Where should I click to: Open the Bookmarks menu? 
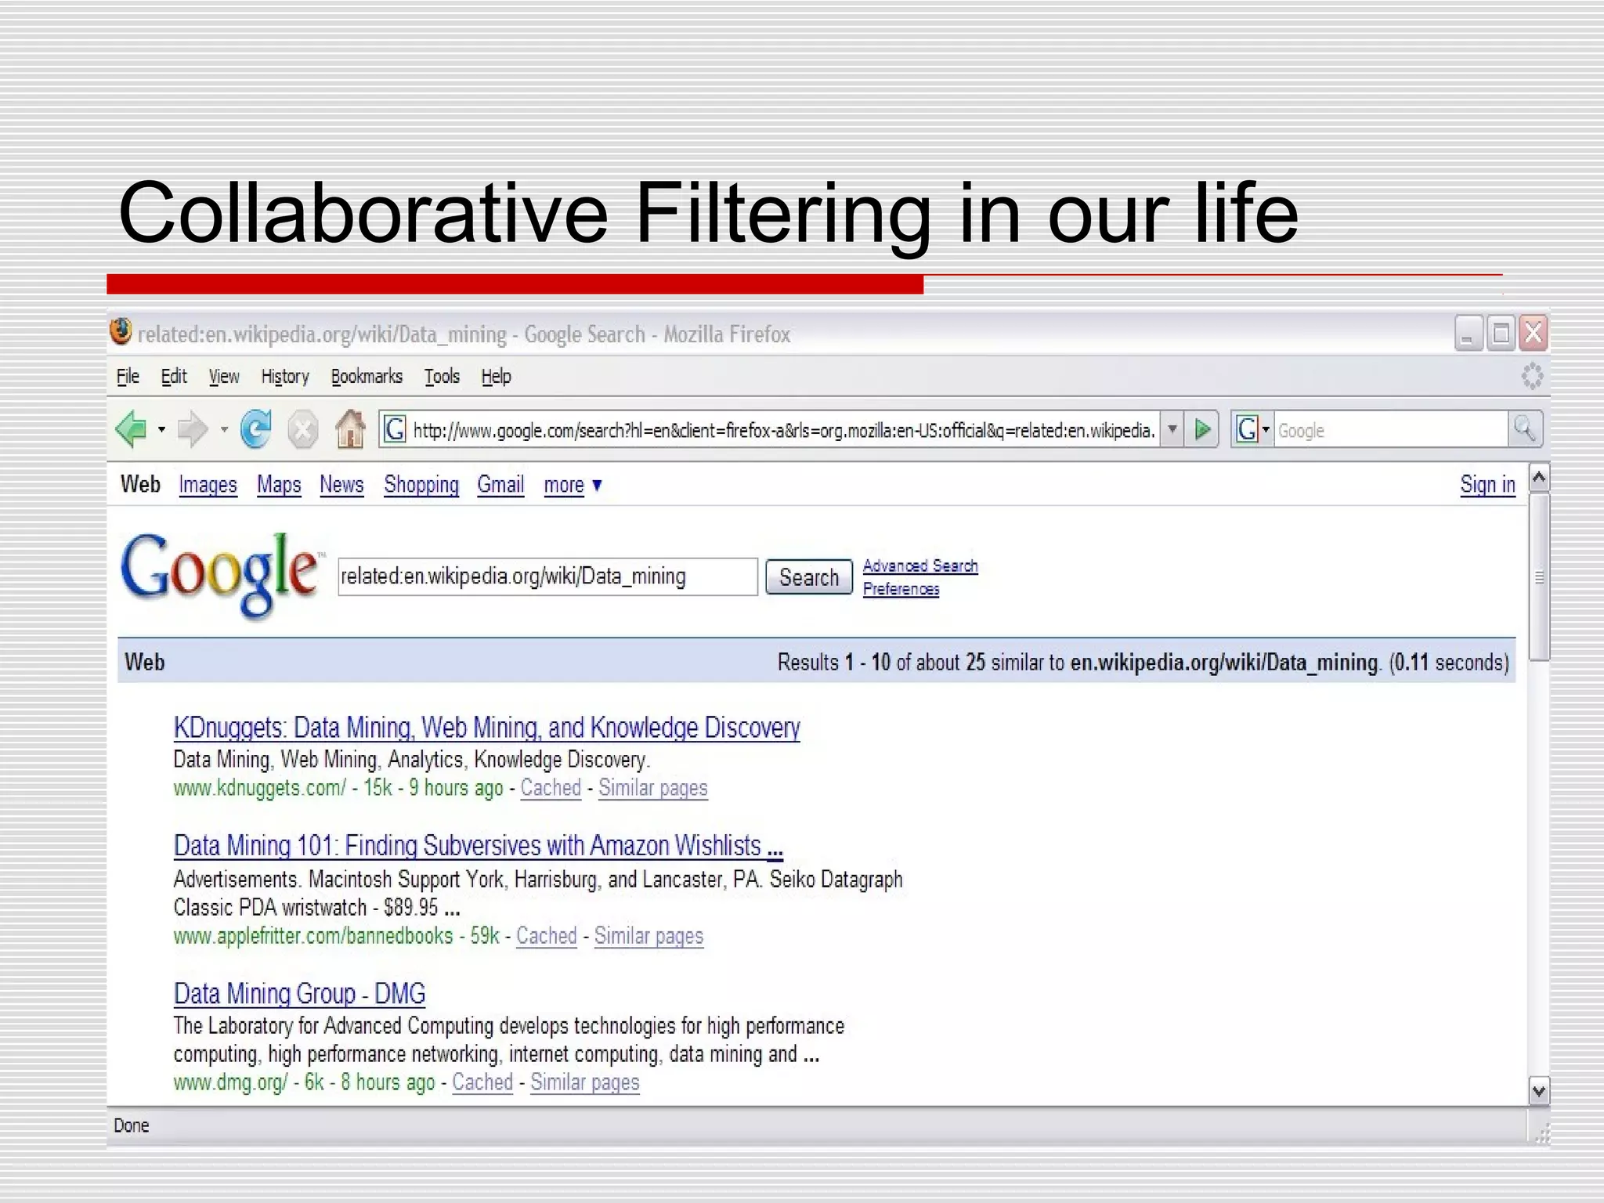point(367,377)
